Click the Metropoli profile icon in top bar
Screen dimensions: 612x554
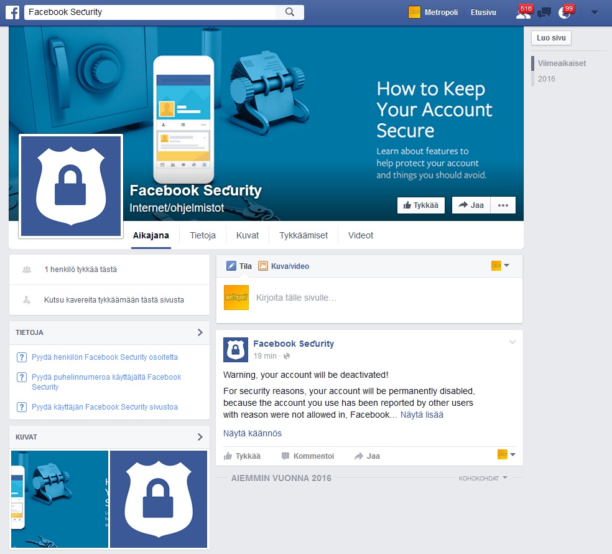(x=414, y=12)
